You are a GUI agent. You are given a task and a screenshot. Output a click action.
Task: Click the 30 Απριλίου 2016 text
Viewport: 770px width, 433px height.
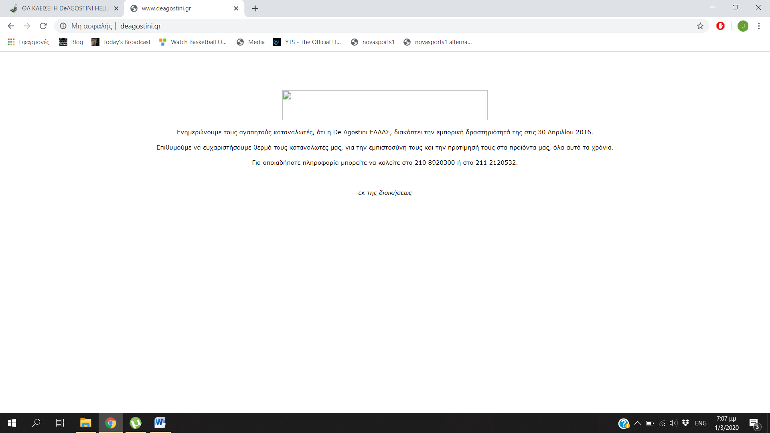(x=565, y=132)
